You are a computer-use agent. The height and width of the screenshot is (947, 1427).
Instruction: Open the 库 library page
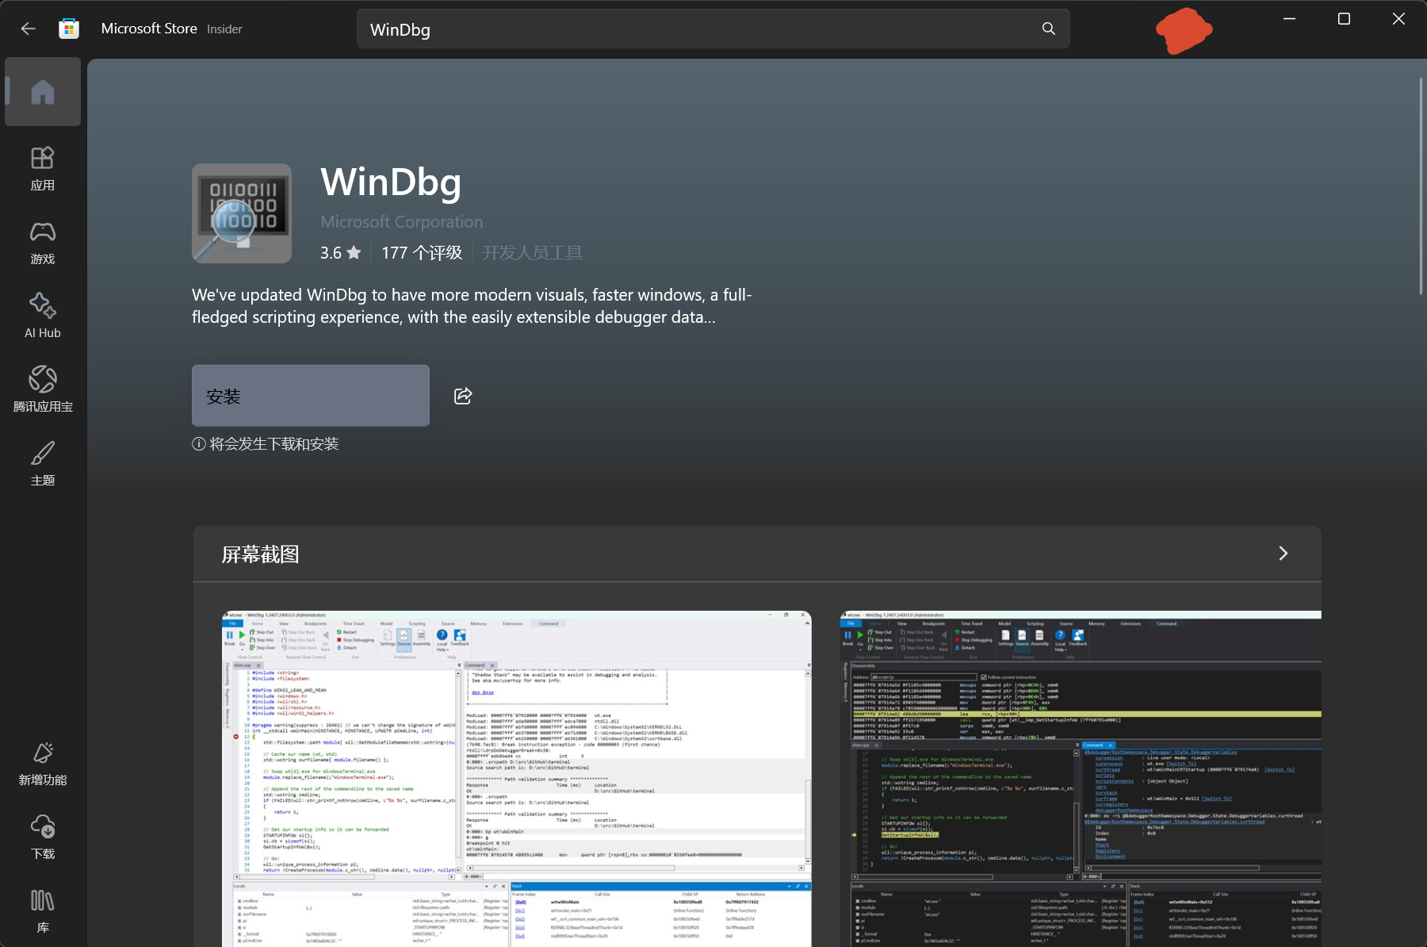(43, 911)
